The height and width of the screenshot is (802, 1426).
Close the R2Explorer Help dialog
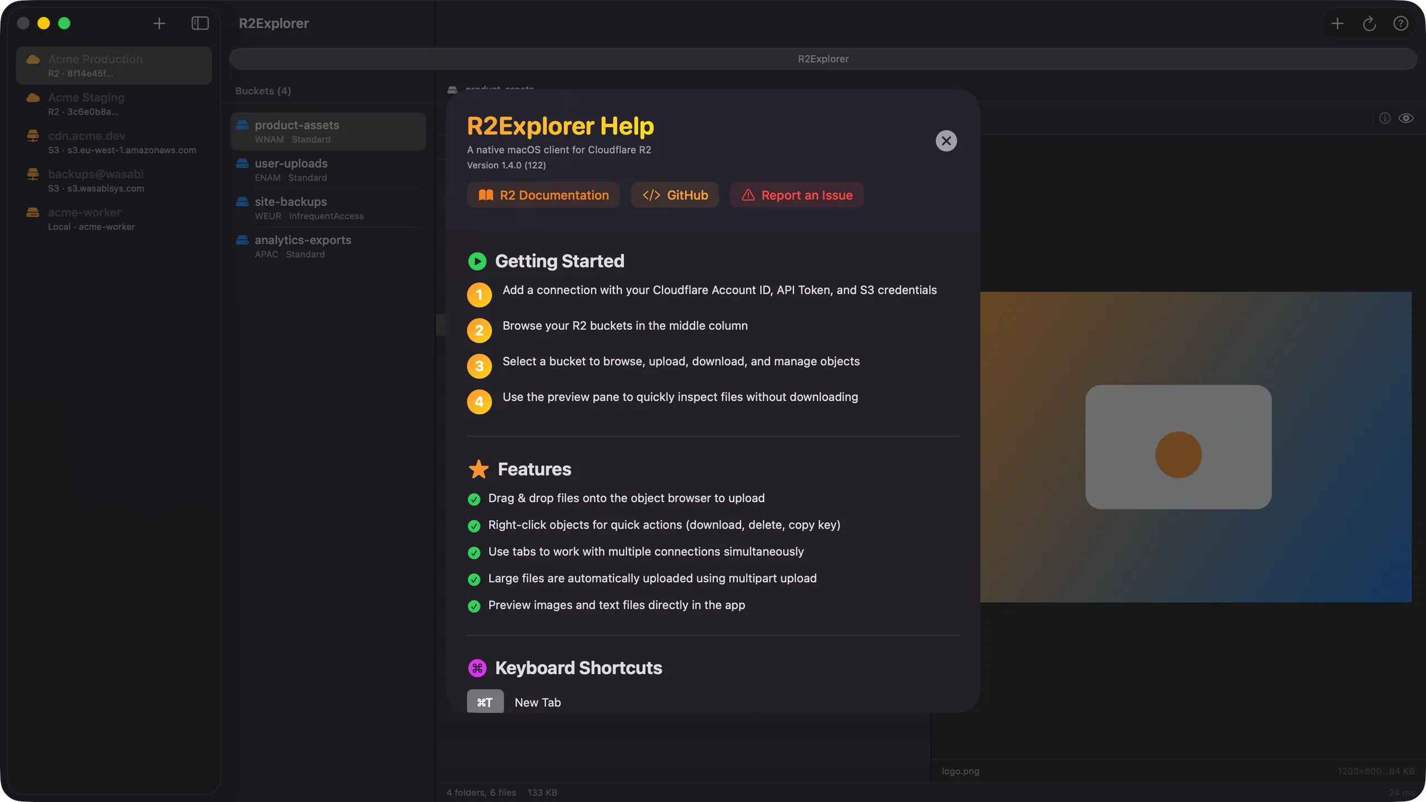point(946,141)
